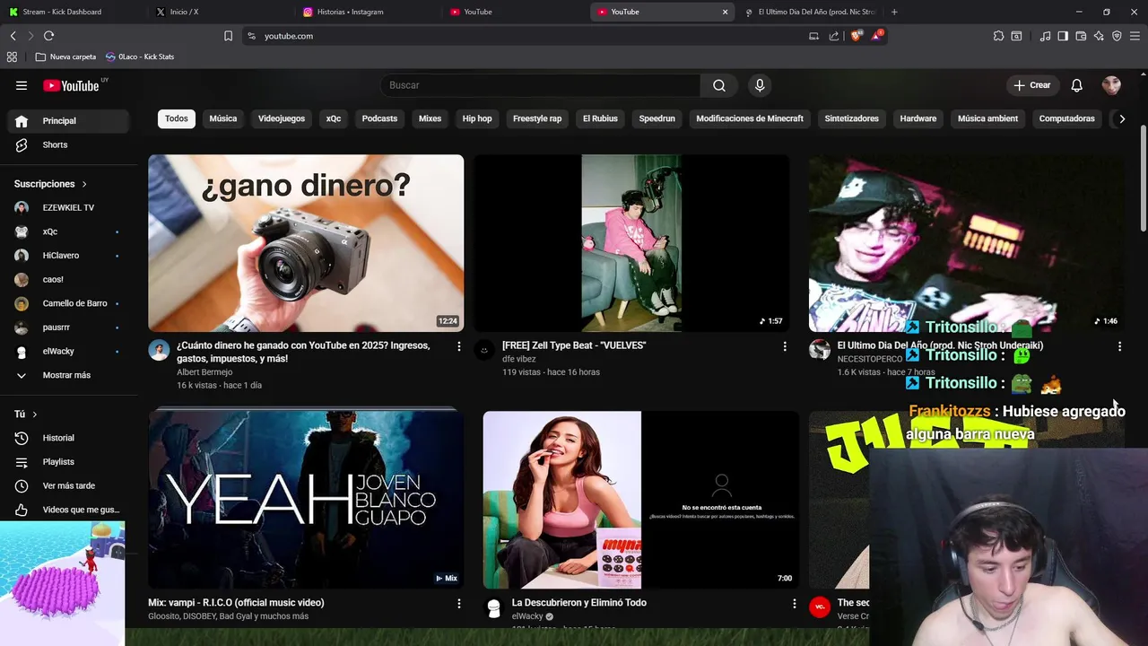Viewport: 1148px width, 646px height.
Task: Open the browser extensions puzzle icon
Action: click(998, 36)
